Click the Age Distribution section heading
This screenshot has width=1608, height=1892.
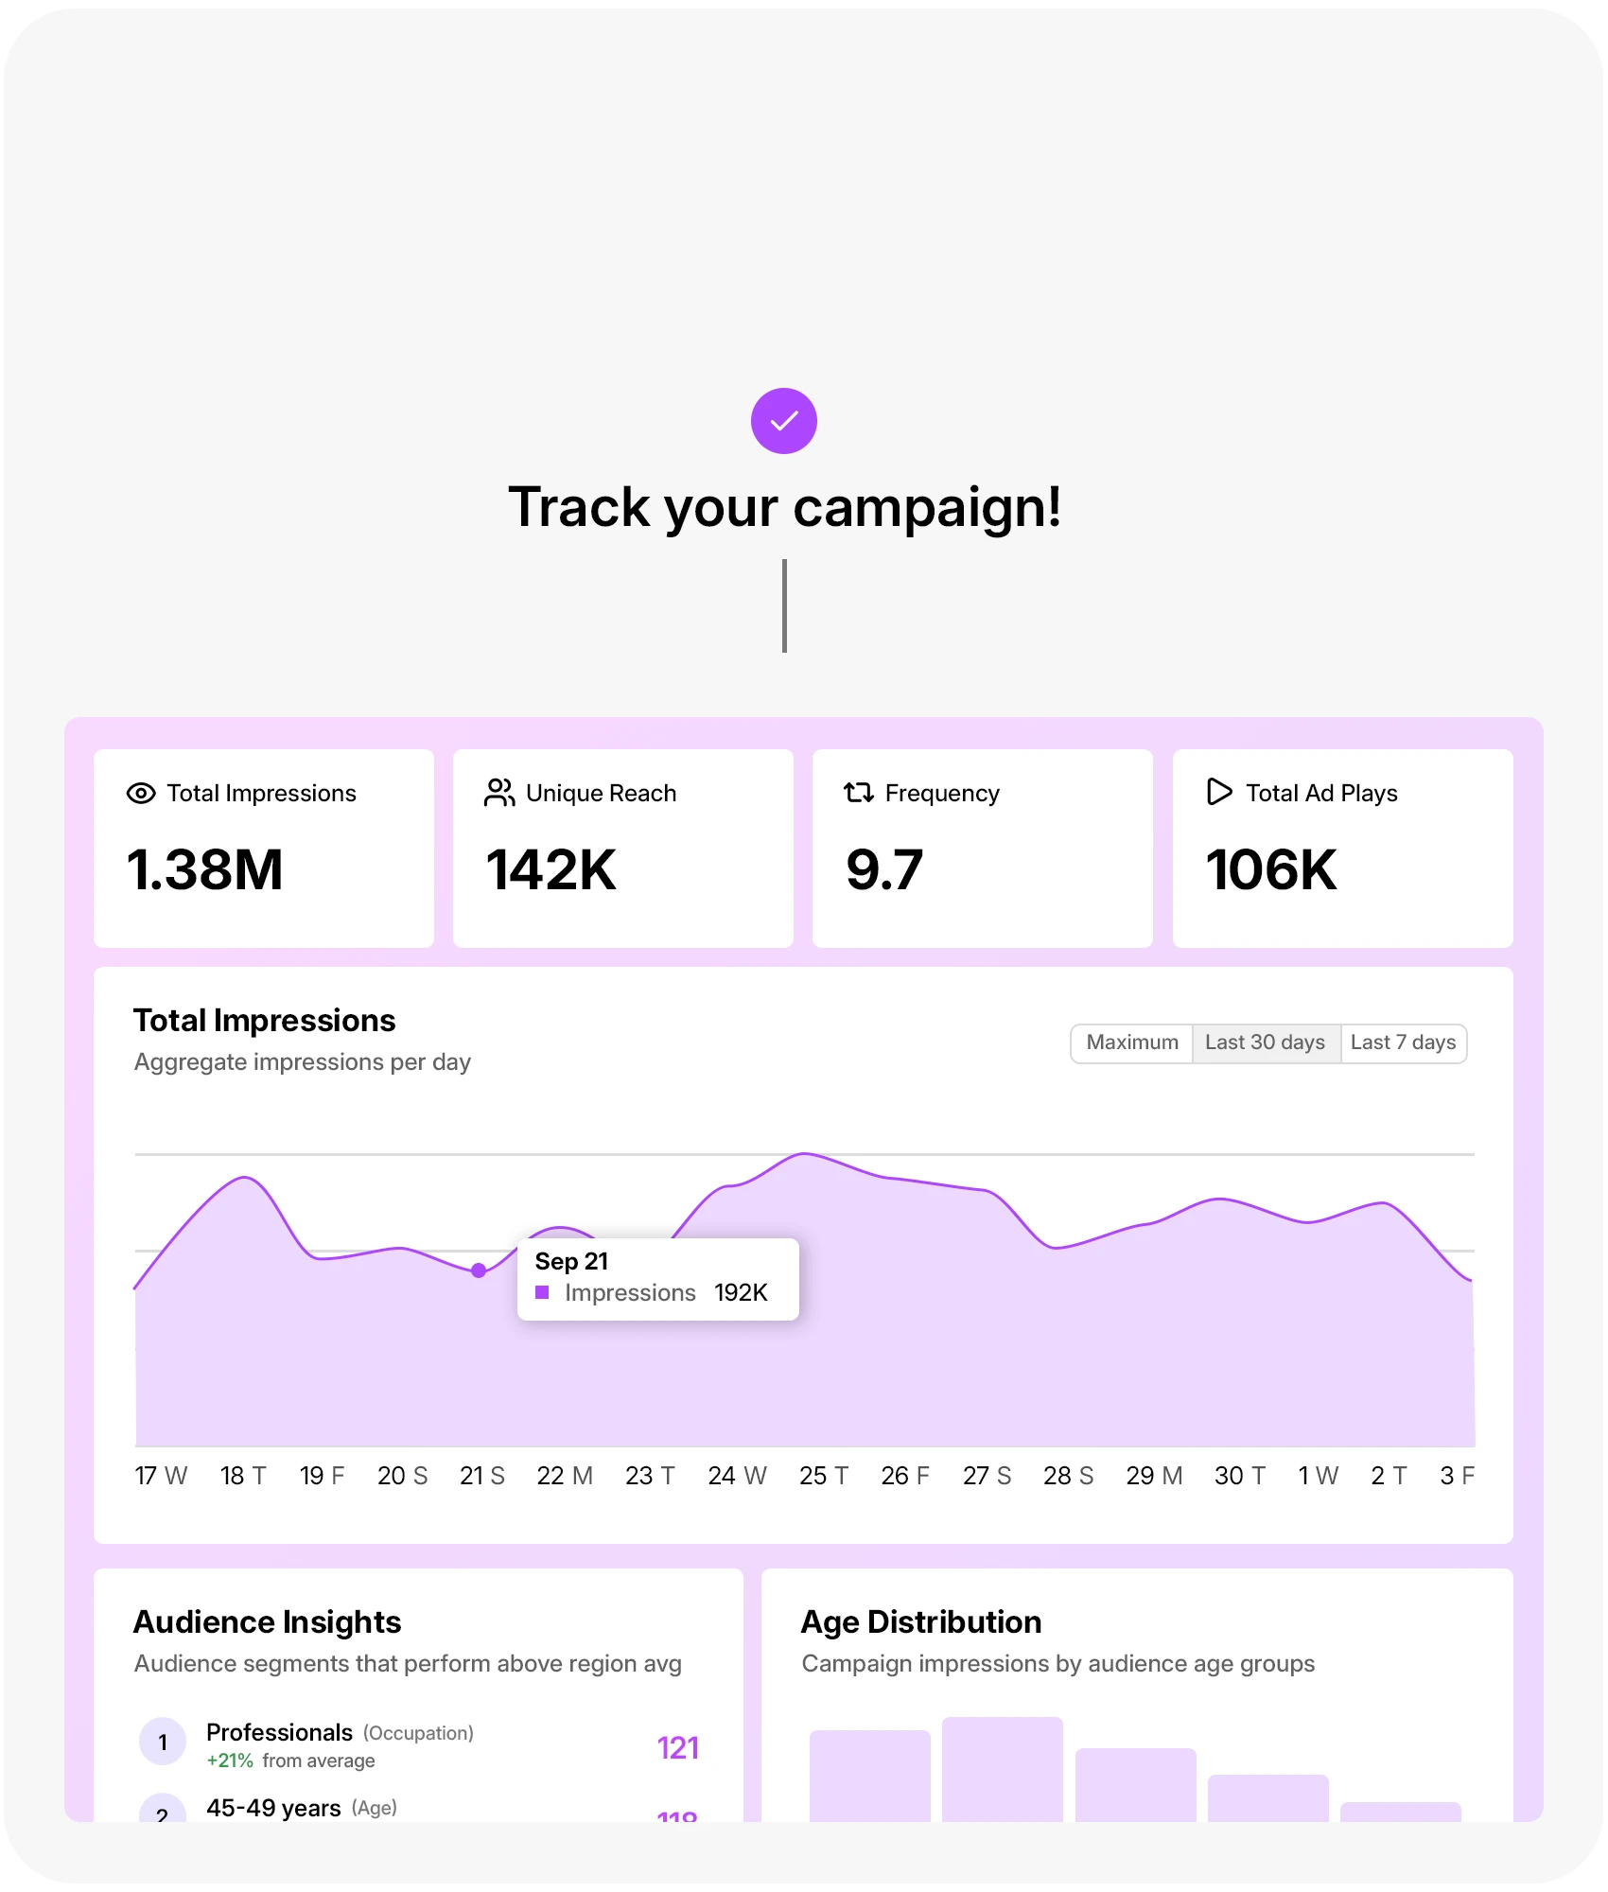(921, 1621)
